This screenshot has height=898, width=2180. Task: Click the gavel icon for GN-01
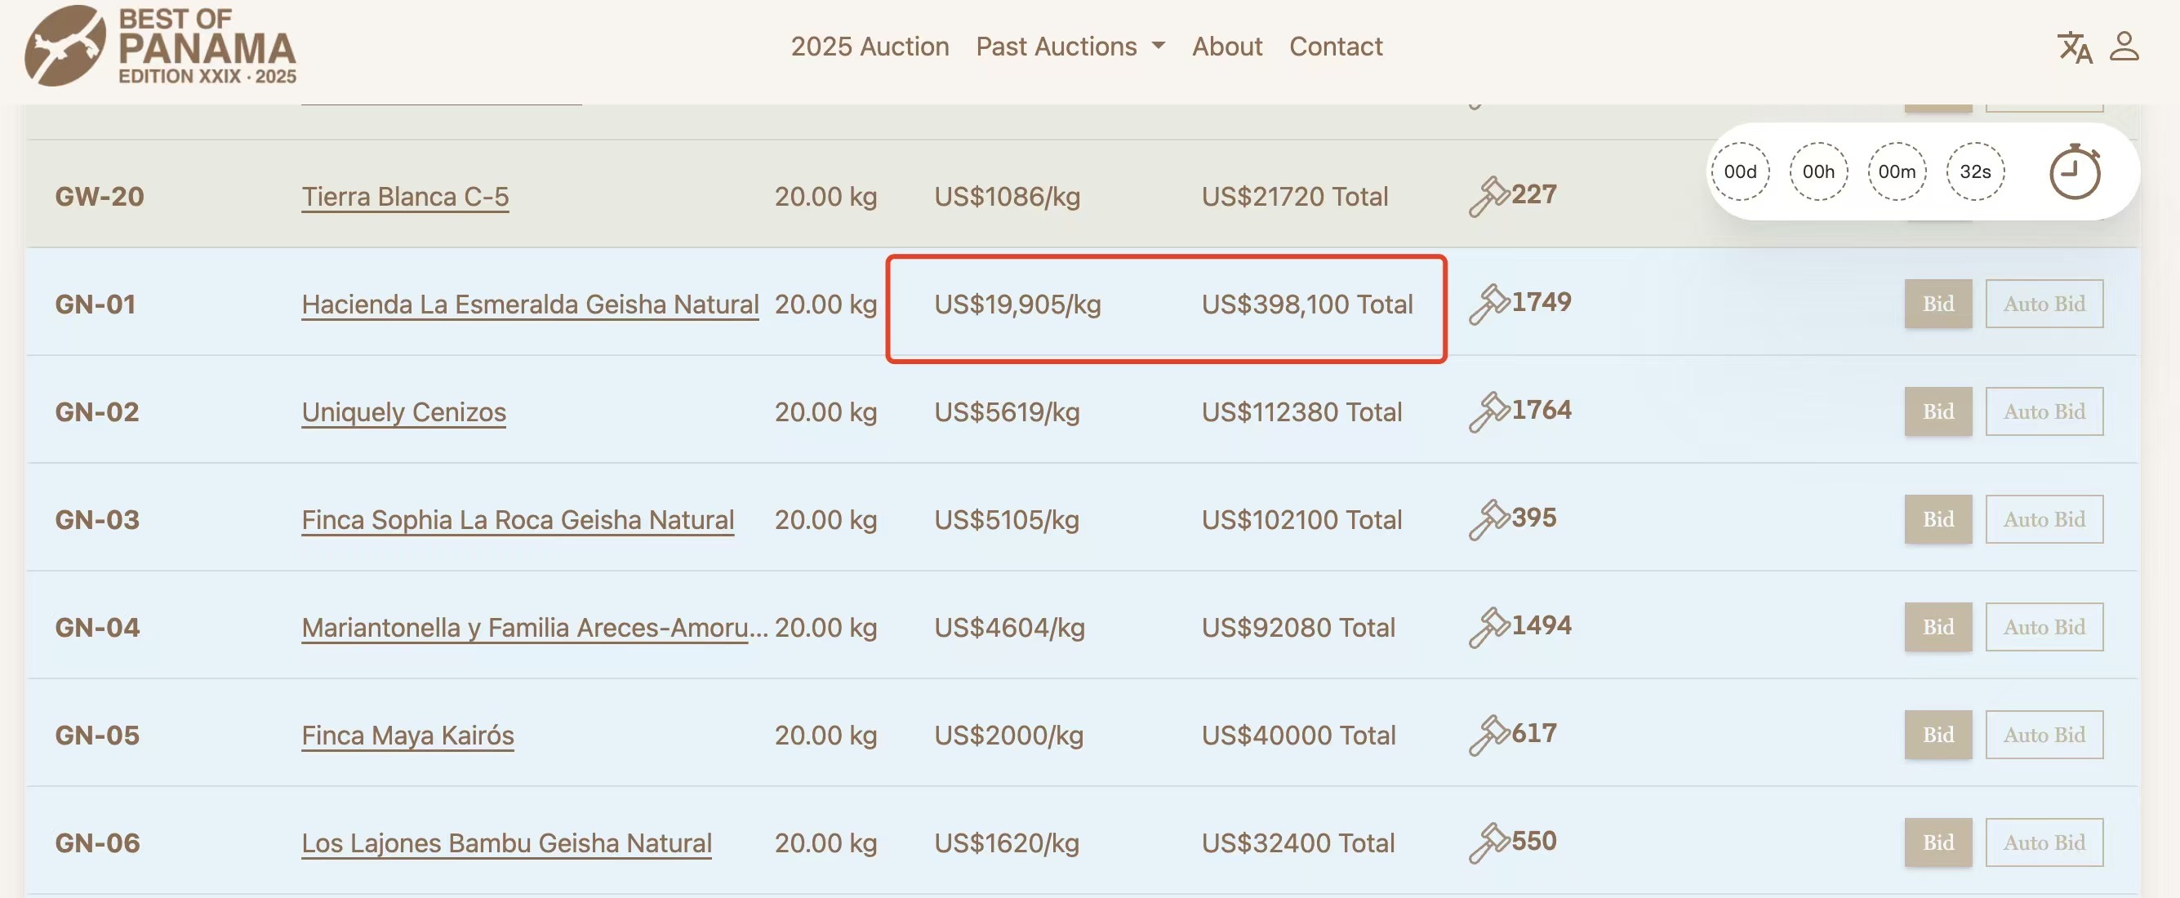tap(1488, 304)
